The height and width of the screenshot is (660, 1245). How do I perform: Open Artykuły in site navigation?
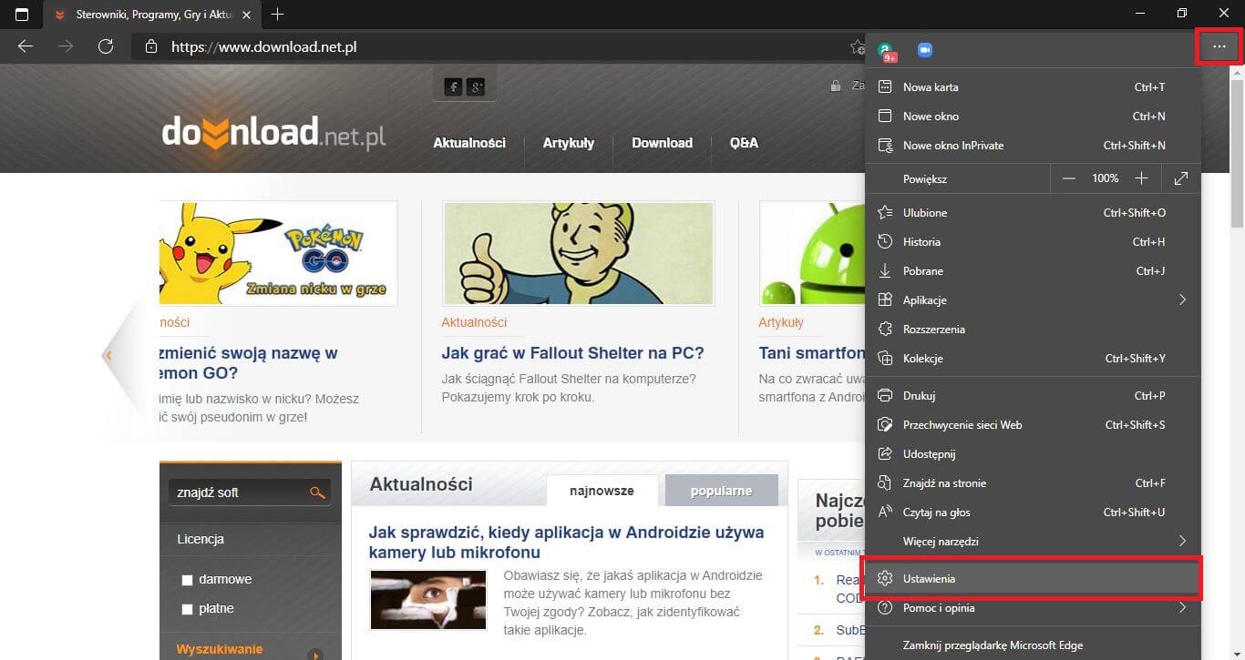click(x=569, y=143)
